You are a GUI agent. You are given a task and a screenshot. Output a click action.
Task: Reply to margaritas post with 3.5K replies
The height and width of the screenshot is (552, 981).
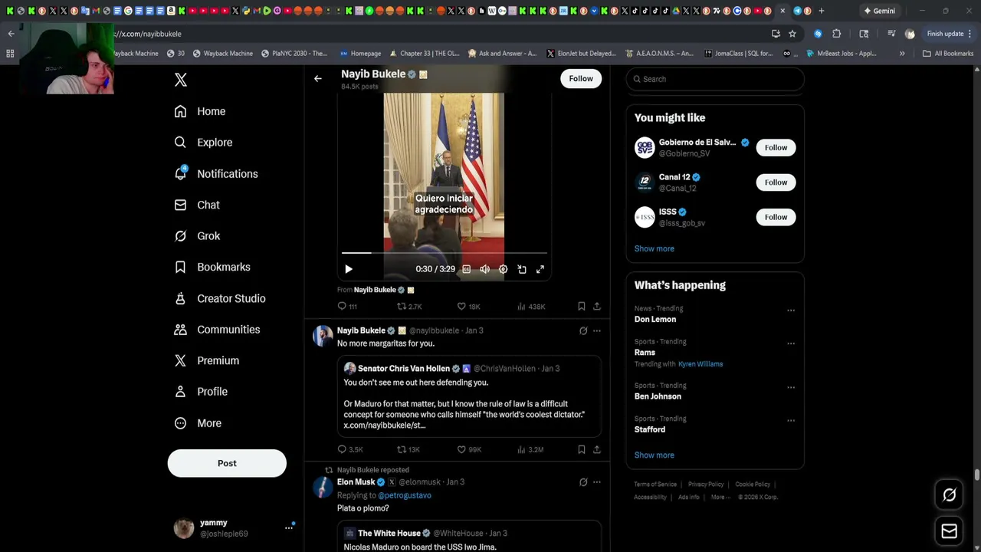click(x=350, y=449)
